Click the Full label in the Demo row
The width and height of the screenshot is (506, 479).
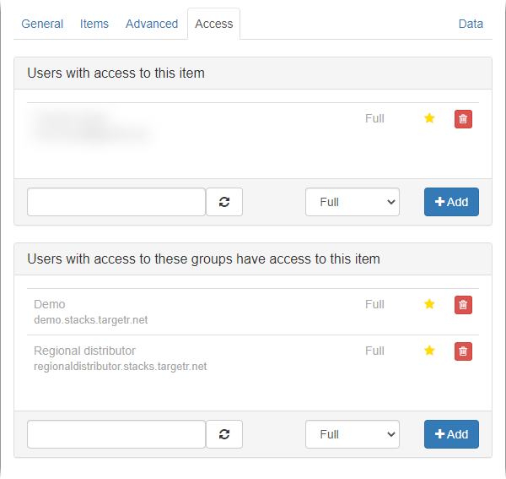[374, 304]
